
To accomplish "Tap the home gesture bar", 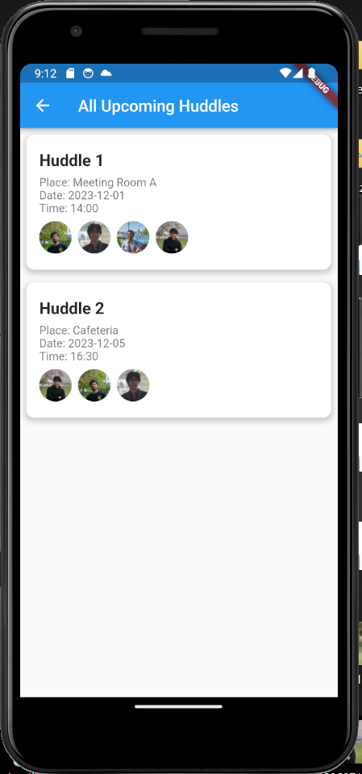I will click(178, 706).
